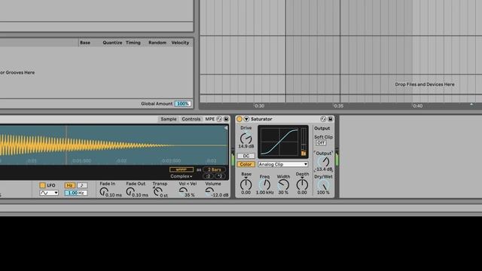Set LFO rate mode to synced note
The height and width of the screenshot is (271, 482).
click(x=82, y=185)
